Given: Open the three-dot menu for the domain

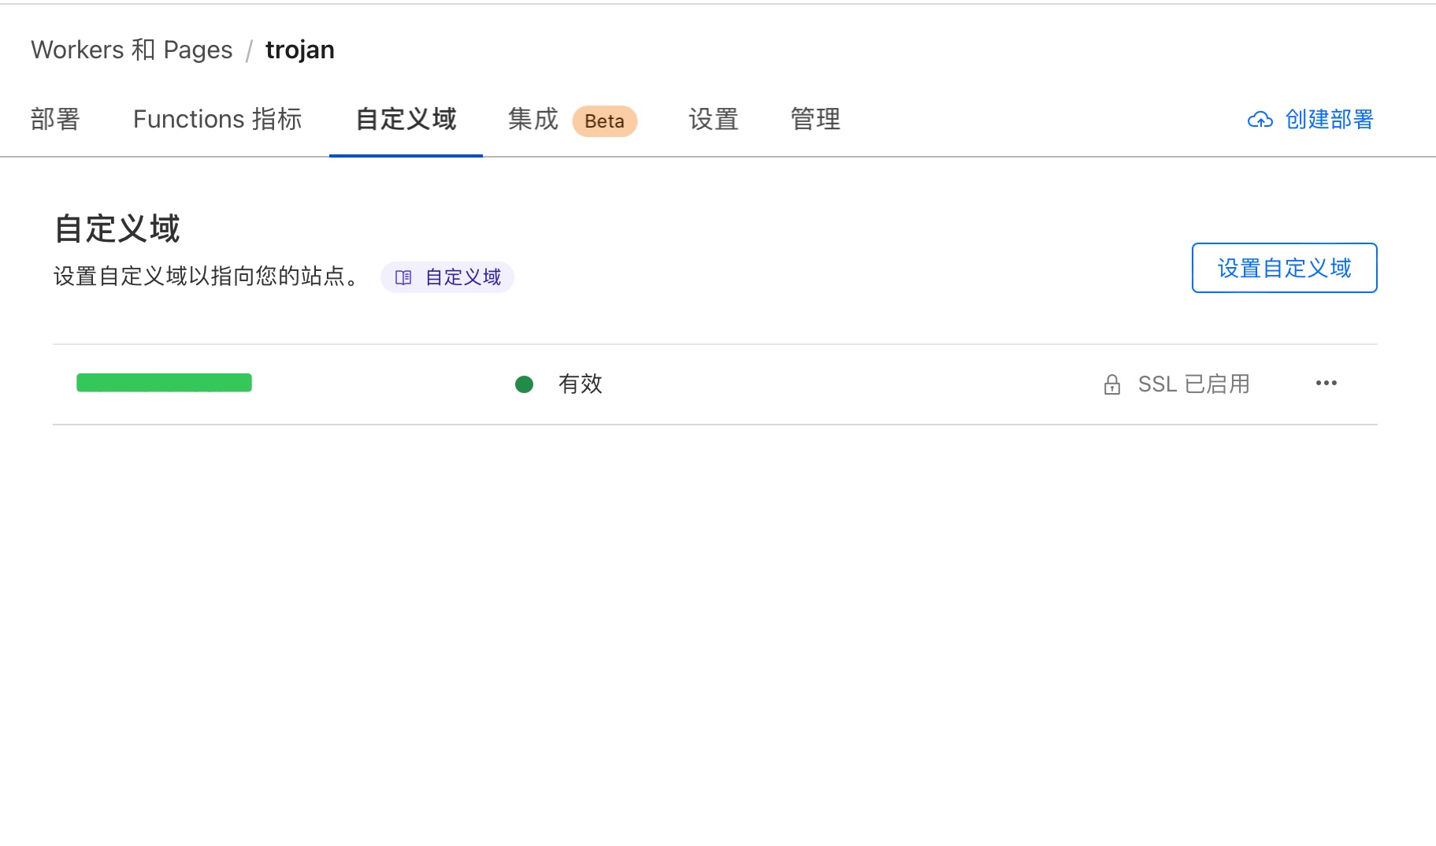Looking at the screenshot, I should click(x=1326, y=383).
